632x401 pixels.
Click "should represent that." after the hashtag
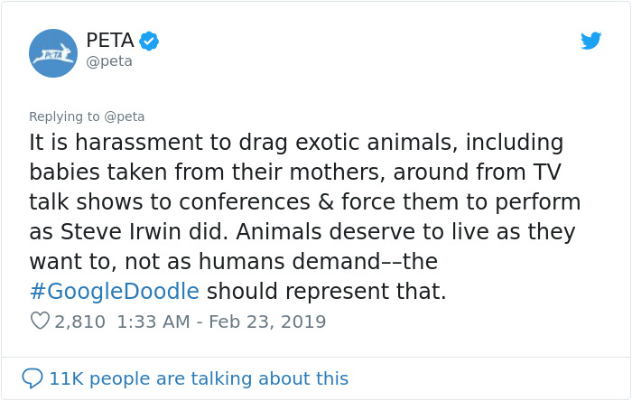[326, 292]
